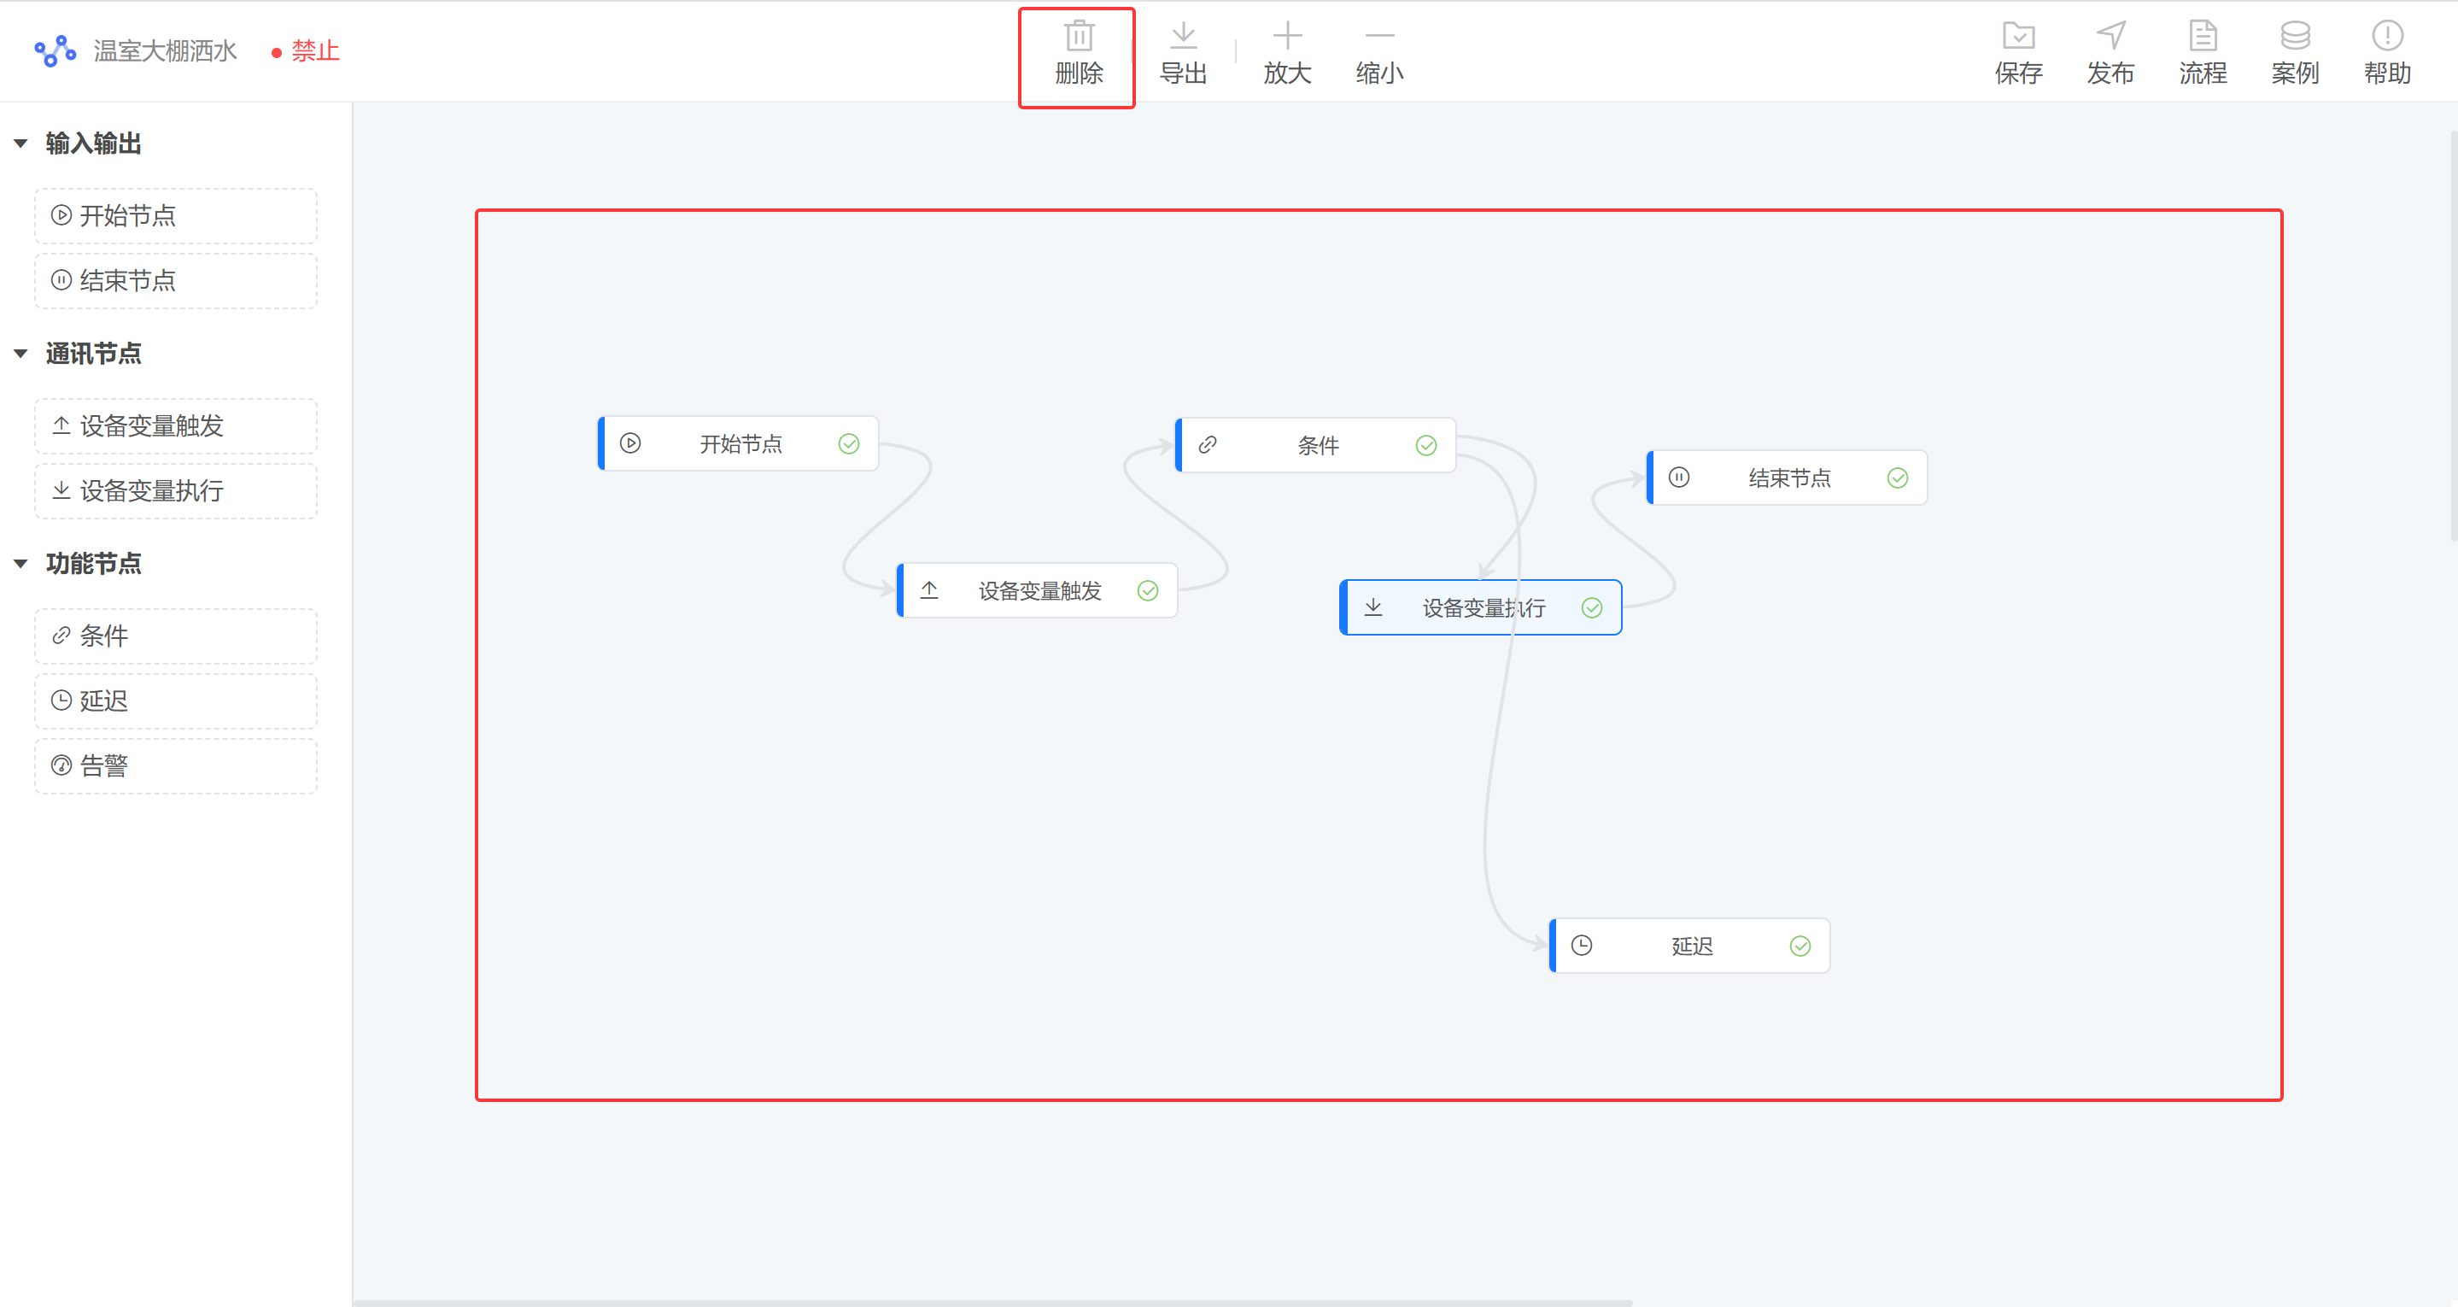Click the Zoom out (缩小) toolbar button
The height and width of the screenshot is (1307, 2458).
[x=1378, y=54]
